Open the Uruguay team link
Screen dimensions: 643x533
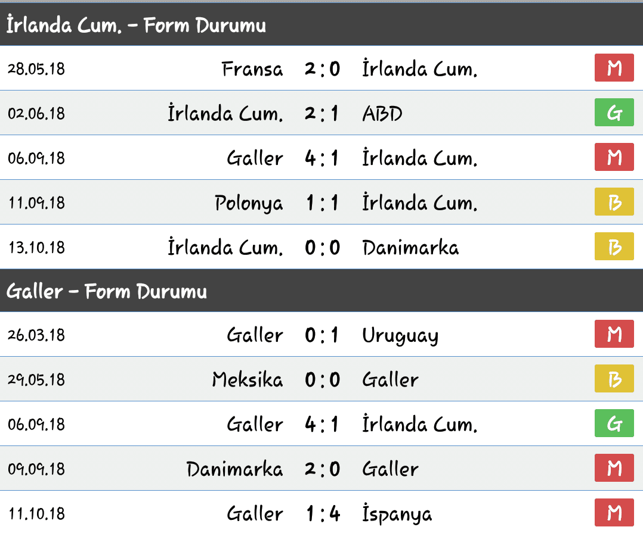point(400,336)
